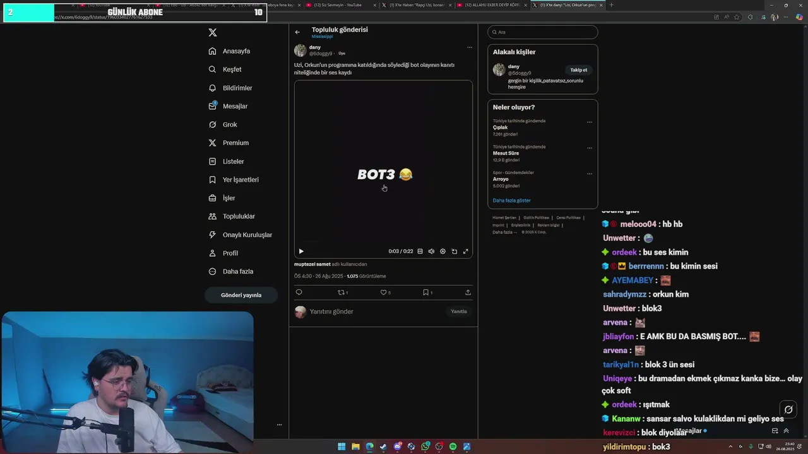Open more options for Arroyo trend
The width and height of the screenshot is (808, 454).
(x=590, y=173)
